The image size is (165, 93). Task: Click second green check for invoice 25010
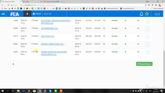click(138, 36)
